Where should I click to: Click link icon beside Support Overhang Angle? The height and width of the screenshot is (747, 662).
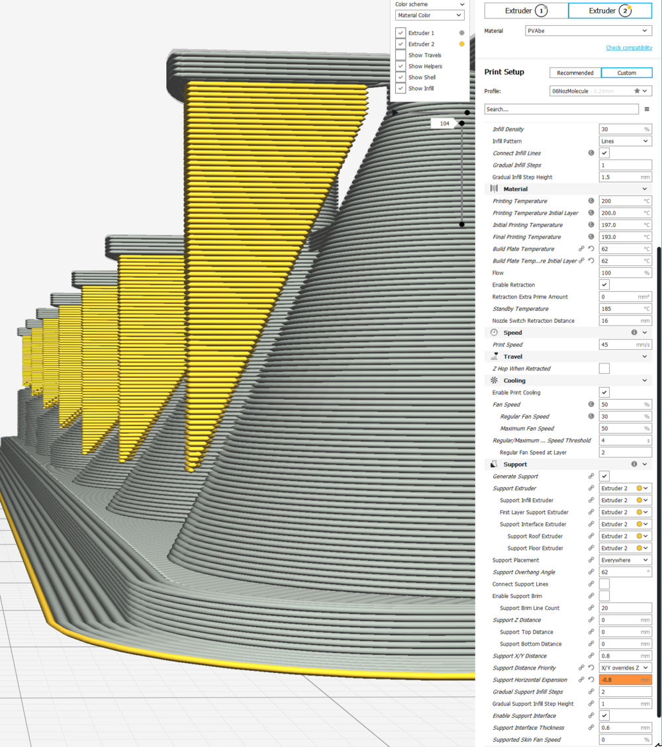[x=591, y=572]
